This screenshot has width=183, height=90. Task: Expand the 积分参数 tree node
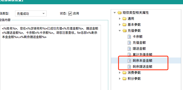click(120, 79)
